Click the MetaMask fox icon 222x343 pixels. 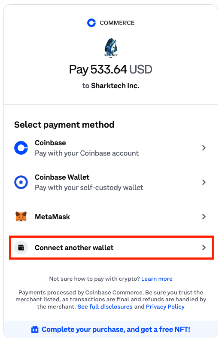(x=21, y=217)
